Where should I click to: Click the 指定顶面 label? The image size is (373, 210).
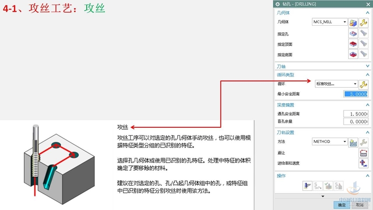point(285,44)
